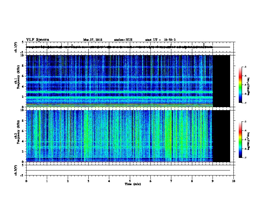Screen dimensions: 263x203
Task: Click the "ch.3(V)" waveform axis label
Action: pos(16,170)
